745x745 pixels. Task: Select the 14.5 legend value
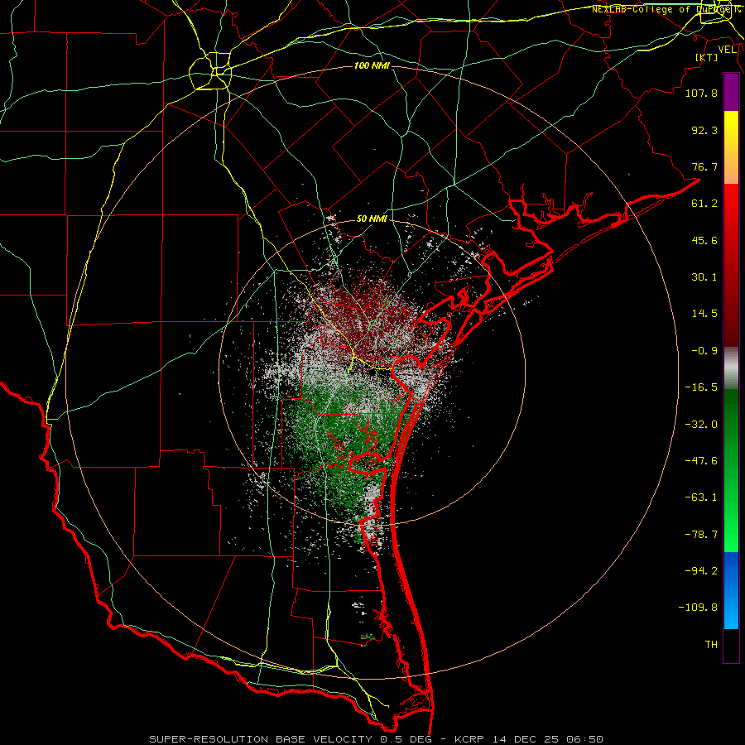tap(704, 314)
